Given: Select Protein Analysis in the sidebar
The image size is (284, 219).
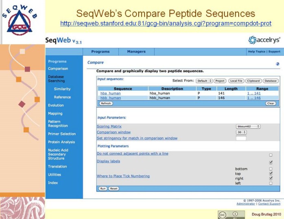Looking at the screenshot, I should pyautogui.click(x=61, y=142).
